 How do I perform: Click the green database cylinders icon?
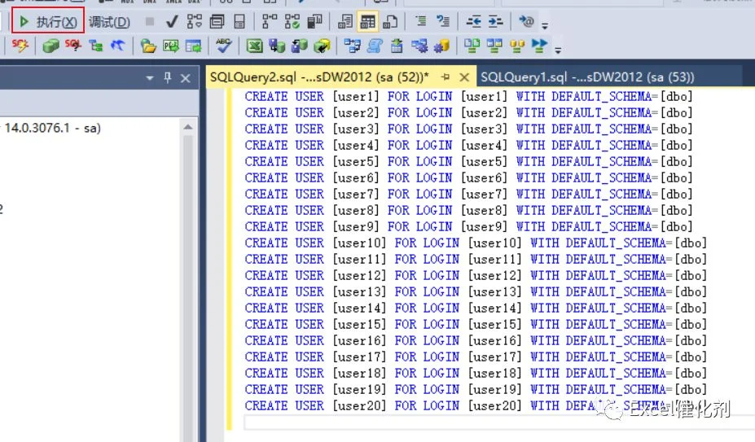[50, 46]
